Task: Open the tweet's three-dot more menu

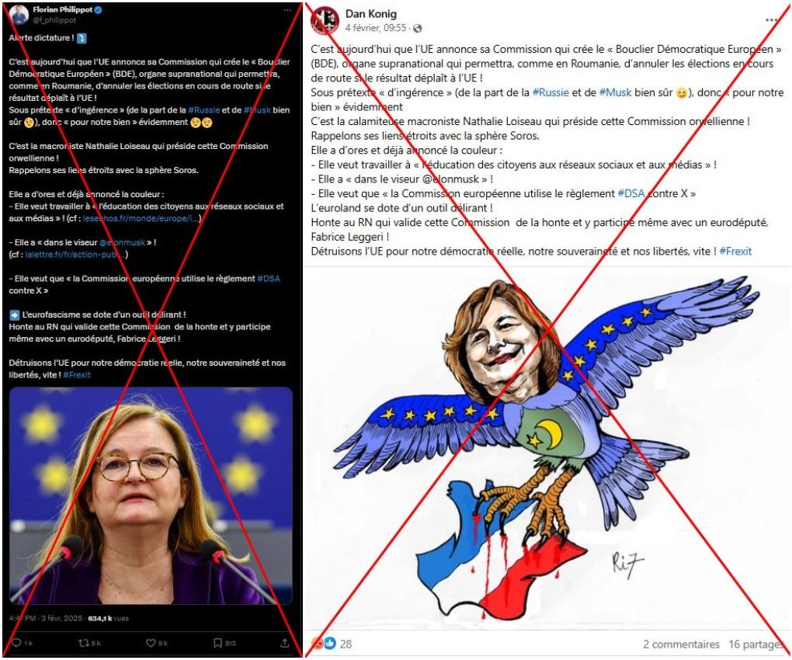Action: pyautogui.click(x=287, y=10)
